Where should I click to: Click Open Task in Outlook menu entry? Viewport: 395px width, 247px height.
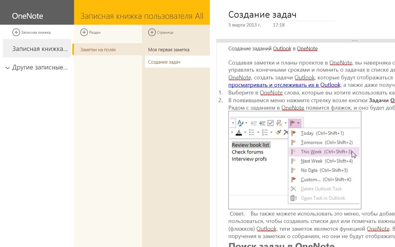pos(324,198)
